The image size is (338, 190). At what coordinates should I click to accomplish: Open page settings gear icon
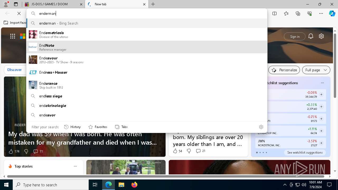point(321,36)
